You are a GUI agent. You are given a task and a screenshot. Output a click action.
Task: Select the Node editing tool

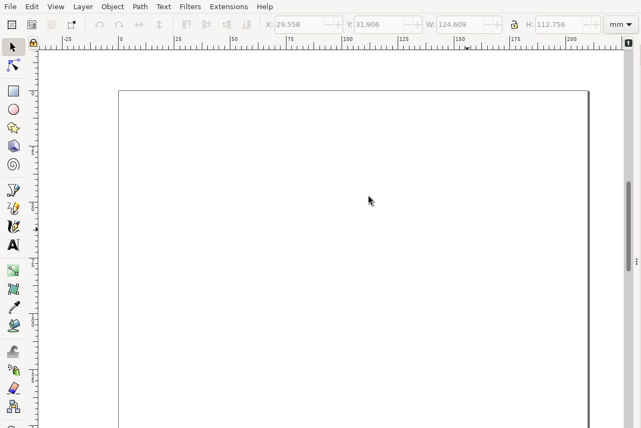[x=13, y=66]
